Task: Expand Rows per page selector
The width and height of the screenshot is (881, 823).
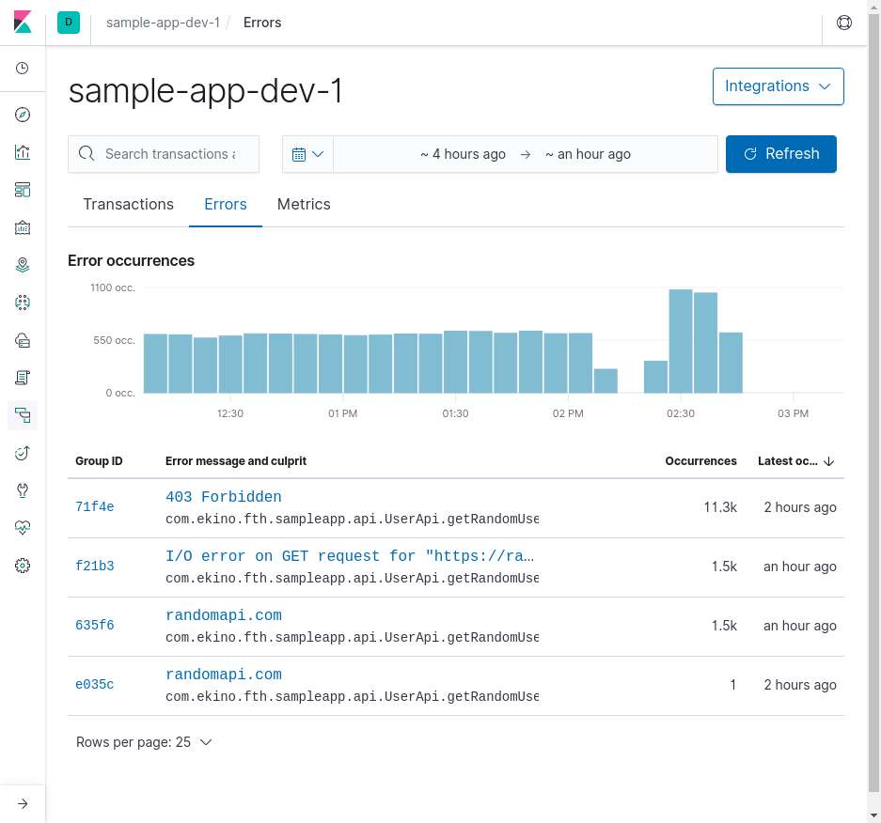Action: [144, 742]
